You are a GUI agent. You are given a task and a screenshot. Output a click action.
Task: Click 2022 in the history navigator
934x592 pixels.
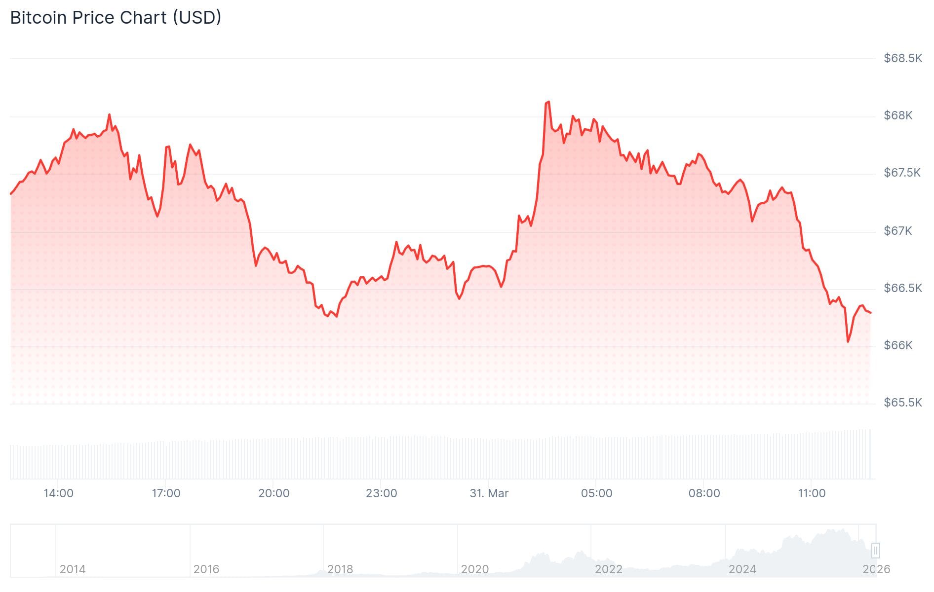click(x=608, y=569)
